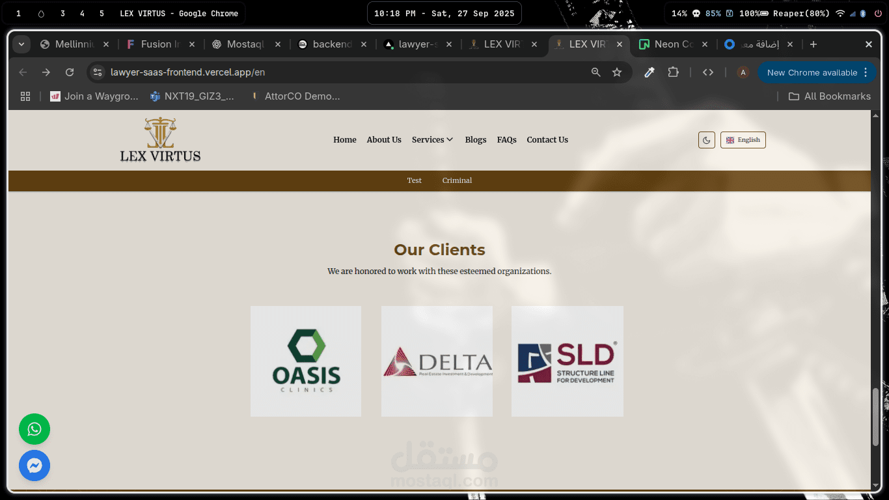Open the English language selector
The image size is (889, 500).
coord(743,140)
